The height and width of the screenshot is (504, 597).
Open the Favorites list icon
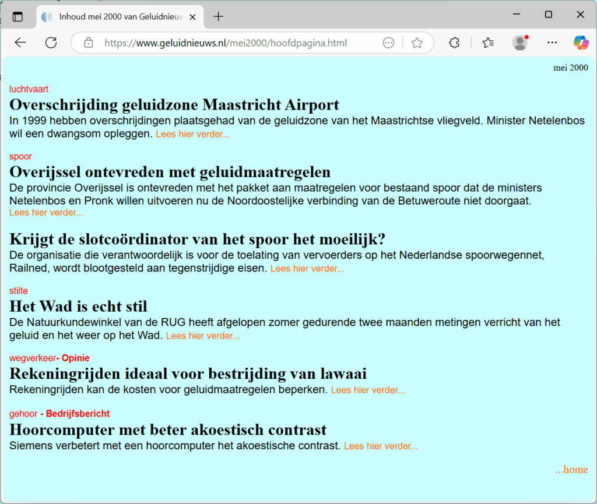click(x=488, y=43)
